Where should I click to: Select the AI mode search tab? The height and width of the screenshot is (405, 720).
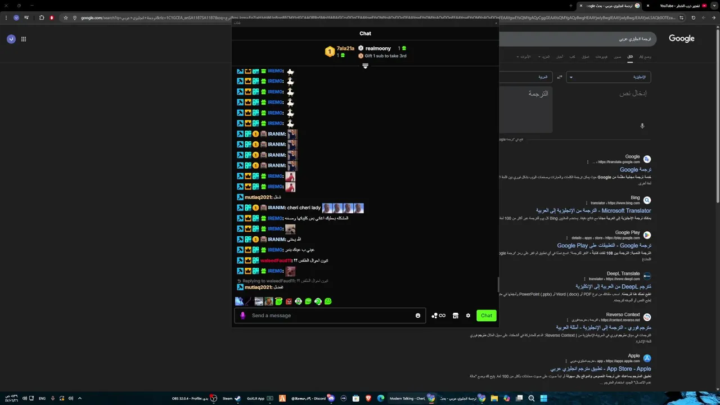click(645, 57)
